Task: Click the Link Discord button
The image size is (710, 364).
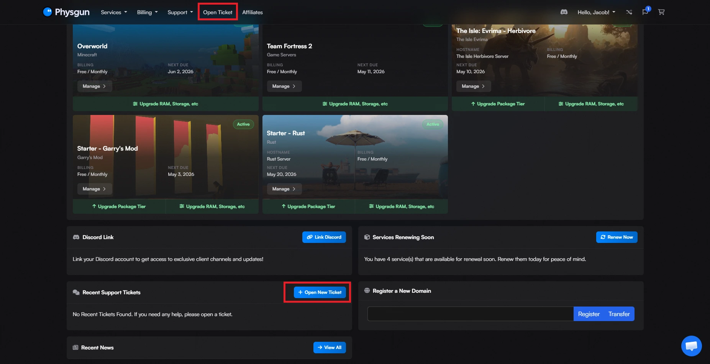Action: click(x=324, y=237)
